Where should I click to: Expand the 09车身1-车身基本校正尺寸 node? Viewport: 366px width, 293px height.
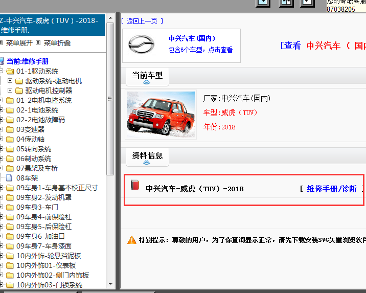point(1,187)
